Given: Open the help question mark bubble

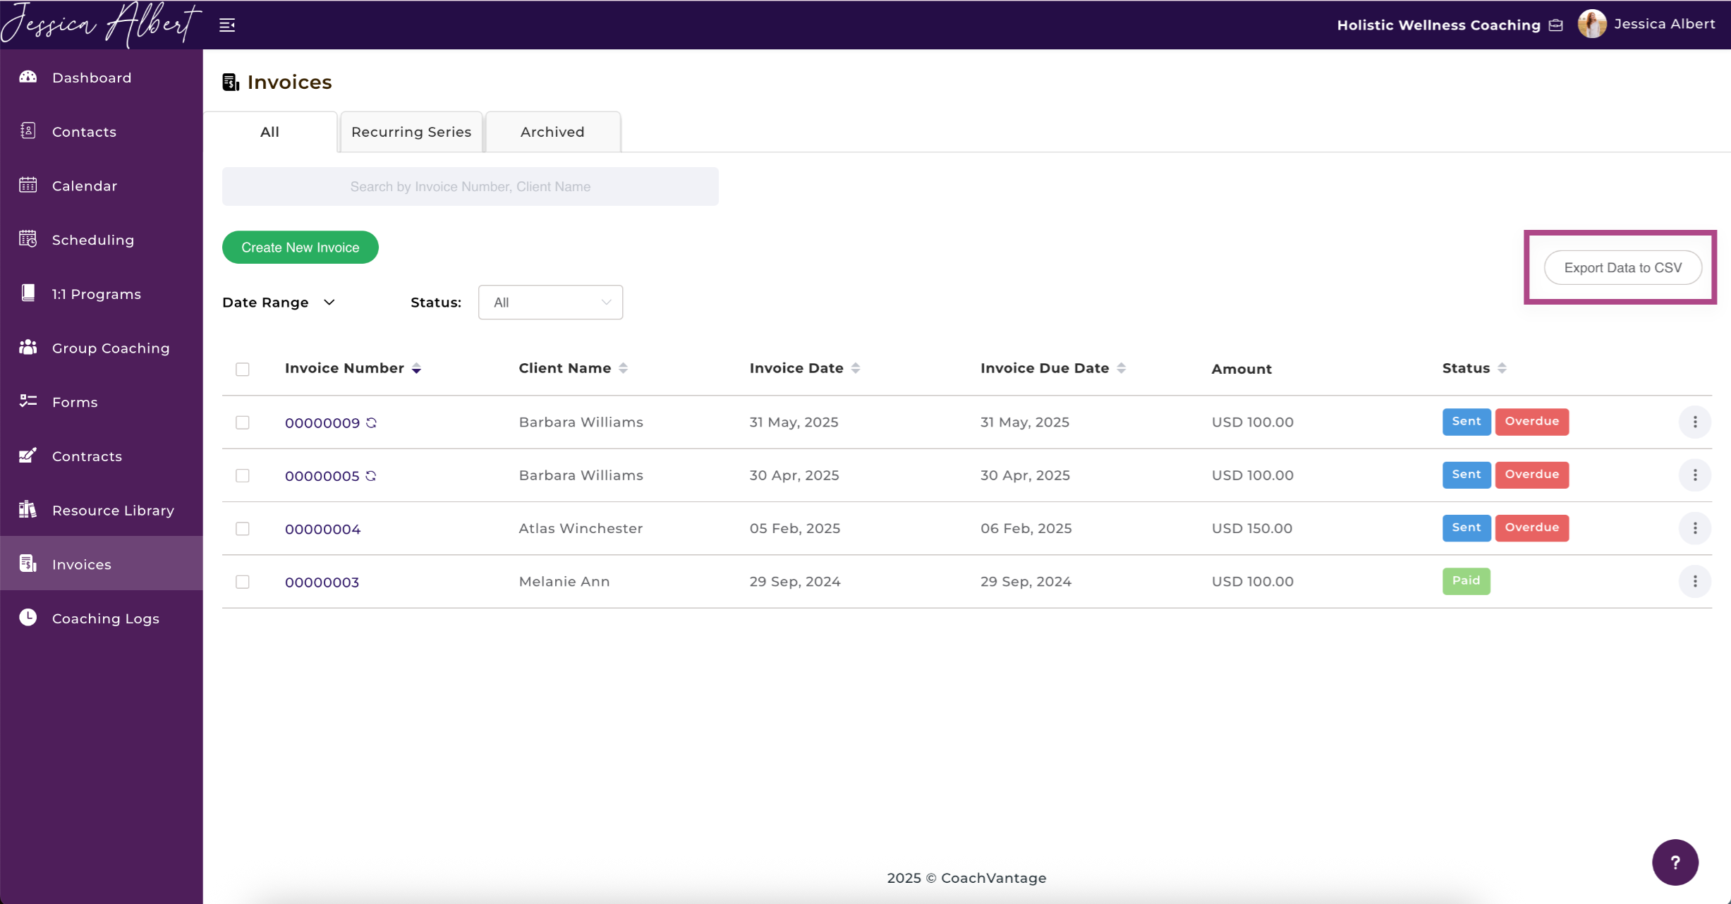Looking at the screenshot, I should click(1675, 862).
